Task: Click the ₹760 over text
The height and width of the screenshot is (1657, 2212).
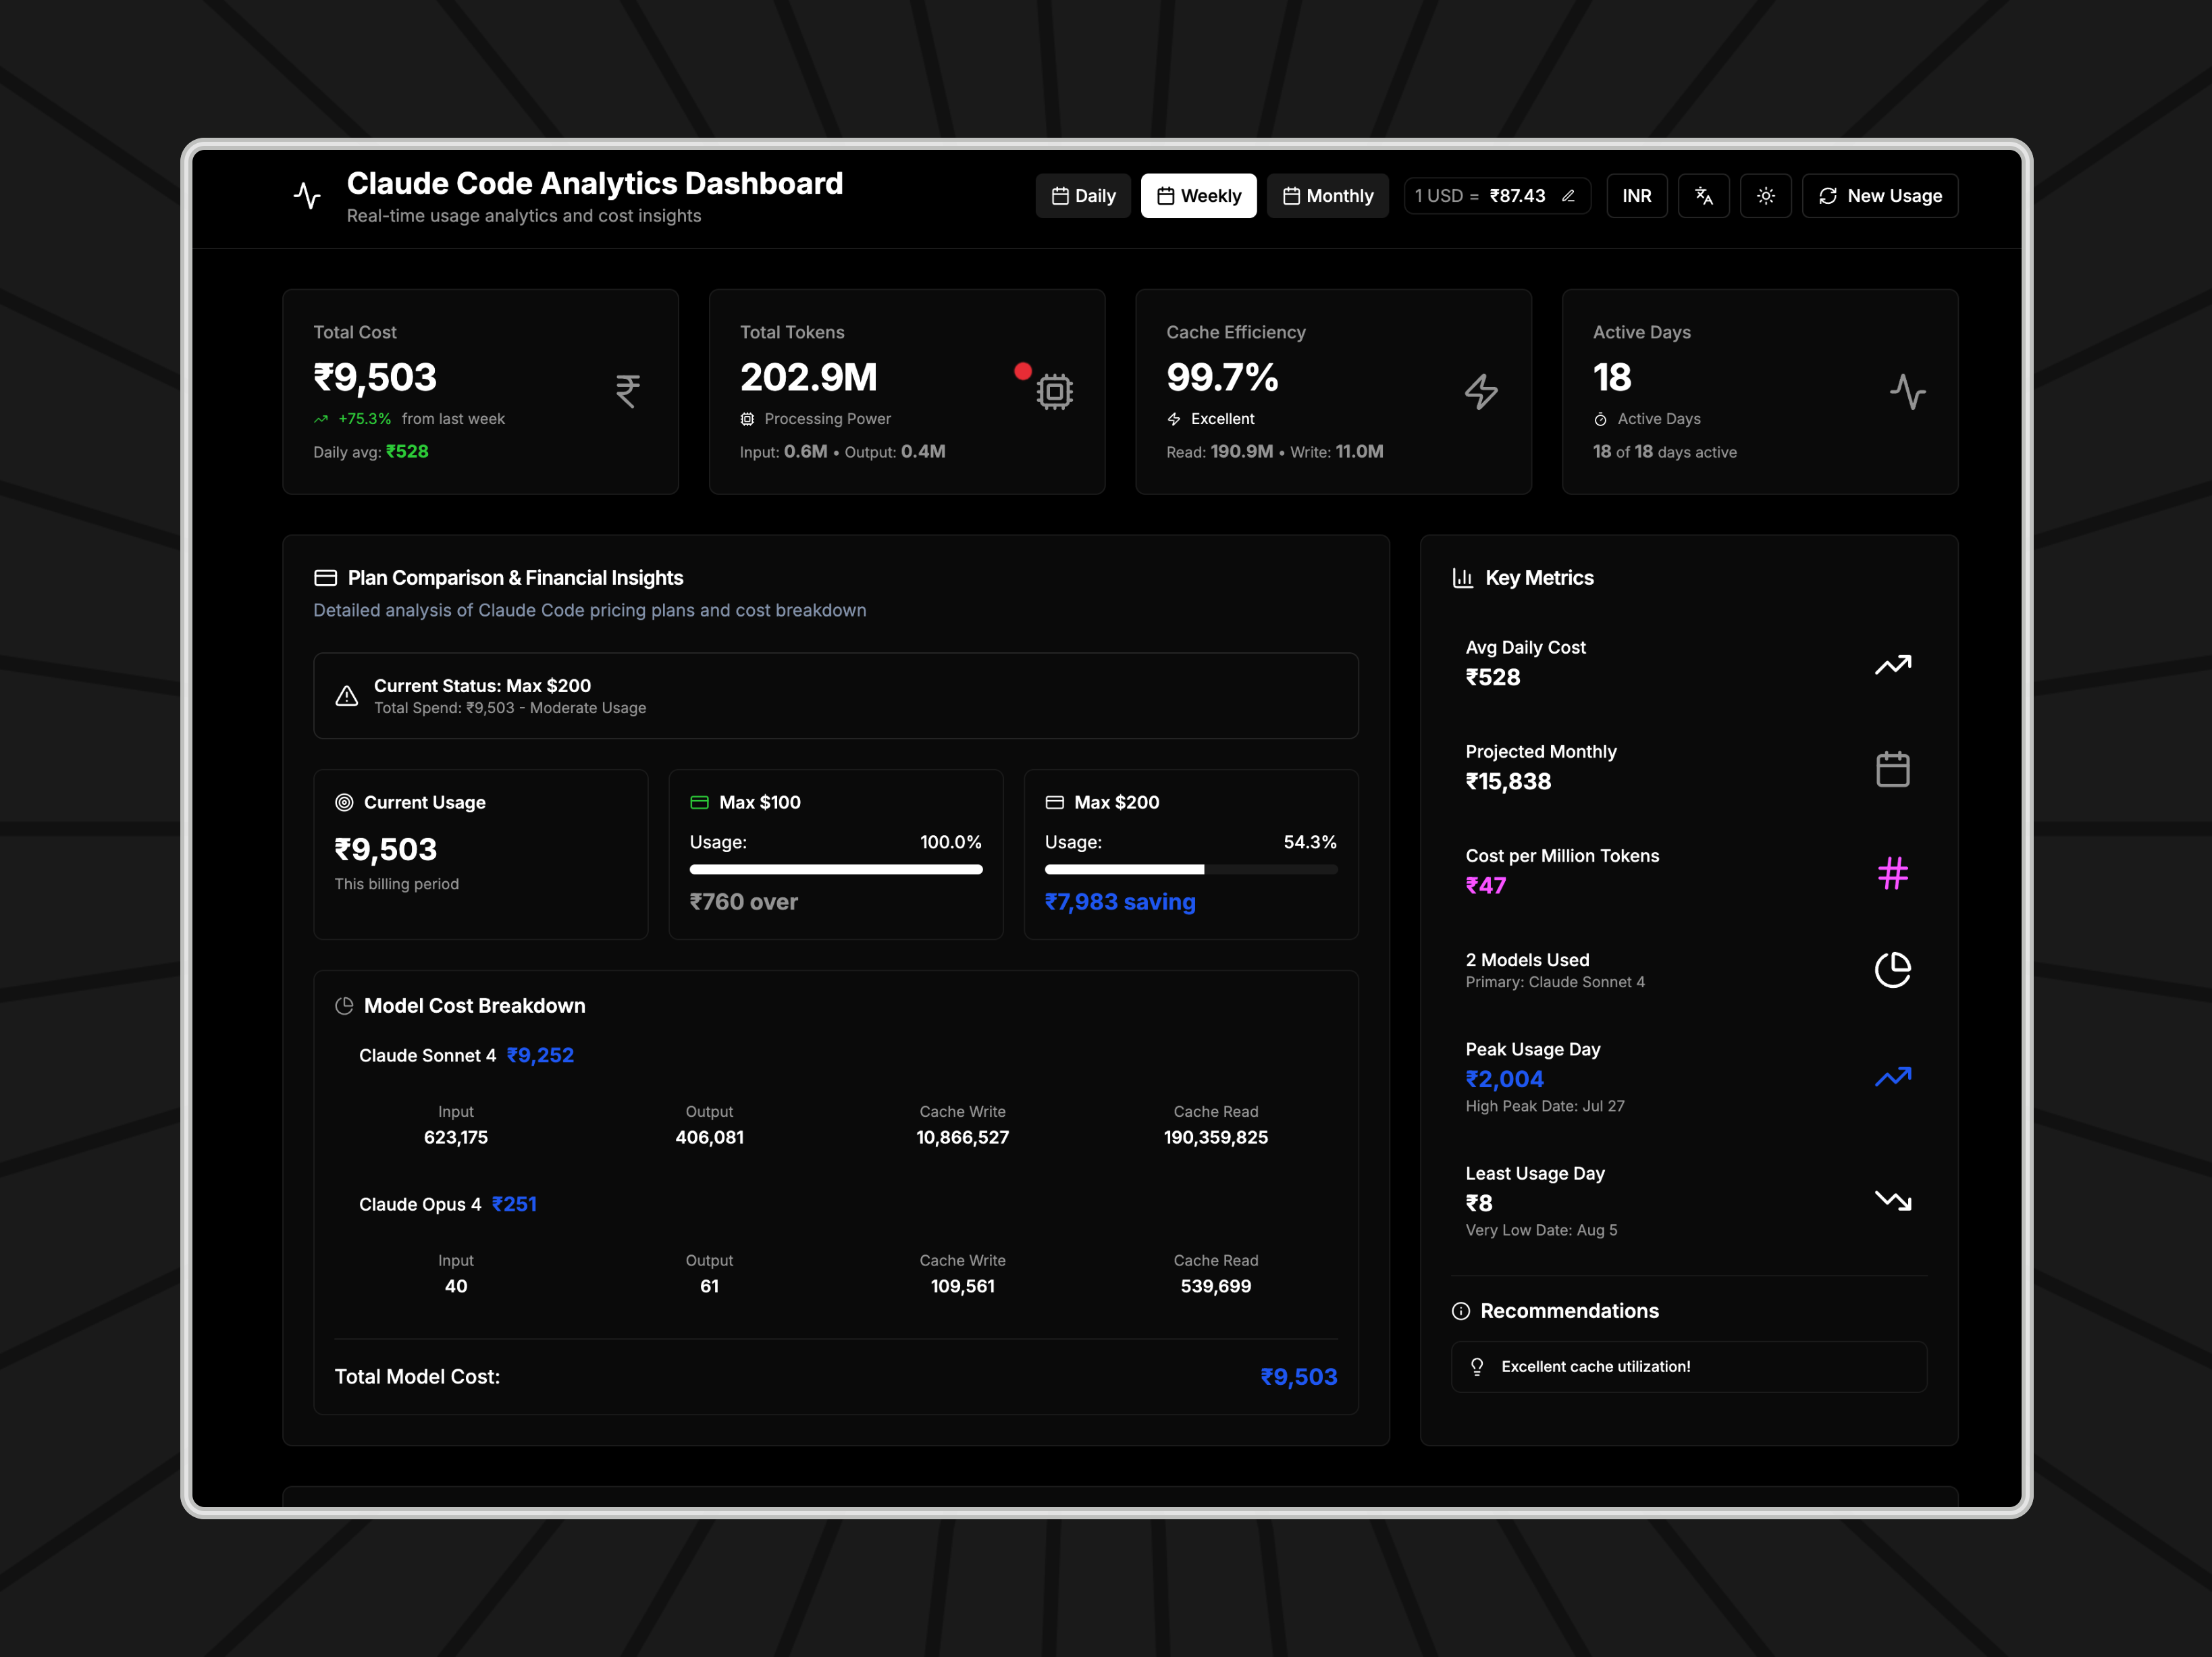Action: pos(743,902)
